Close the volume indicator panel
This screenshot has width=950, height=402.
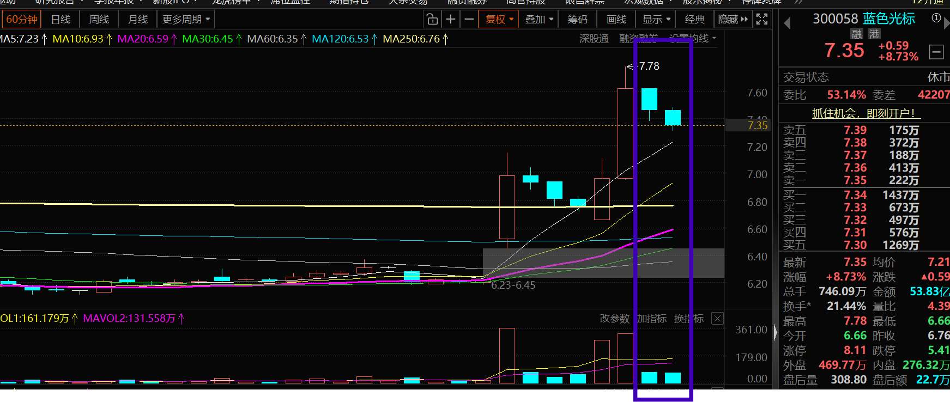pyautogui.click(x=718, y=319)
